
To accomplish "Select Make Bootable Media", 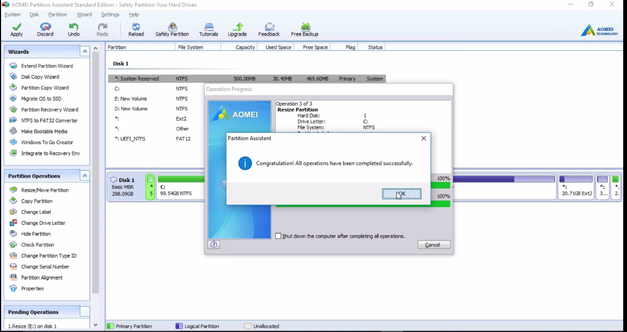I will point(44,132).
